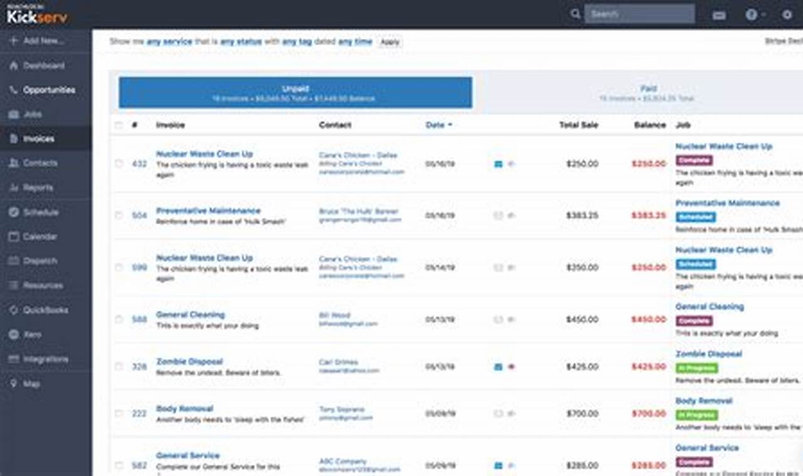Click the Integrations icon in sidebar
This screenshot has height=476, width=803.
pyautogui.click(x=14, y=359)
